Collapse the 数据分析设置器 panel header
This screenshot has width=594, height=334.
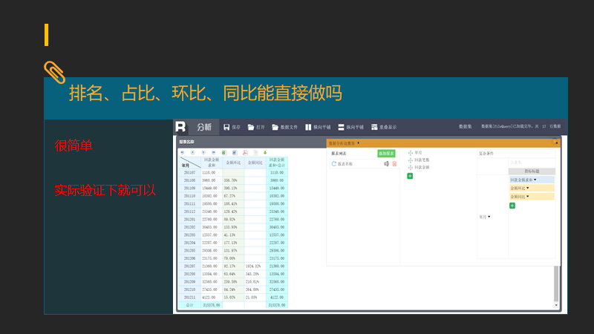pos(359,143)
